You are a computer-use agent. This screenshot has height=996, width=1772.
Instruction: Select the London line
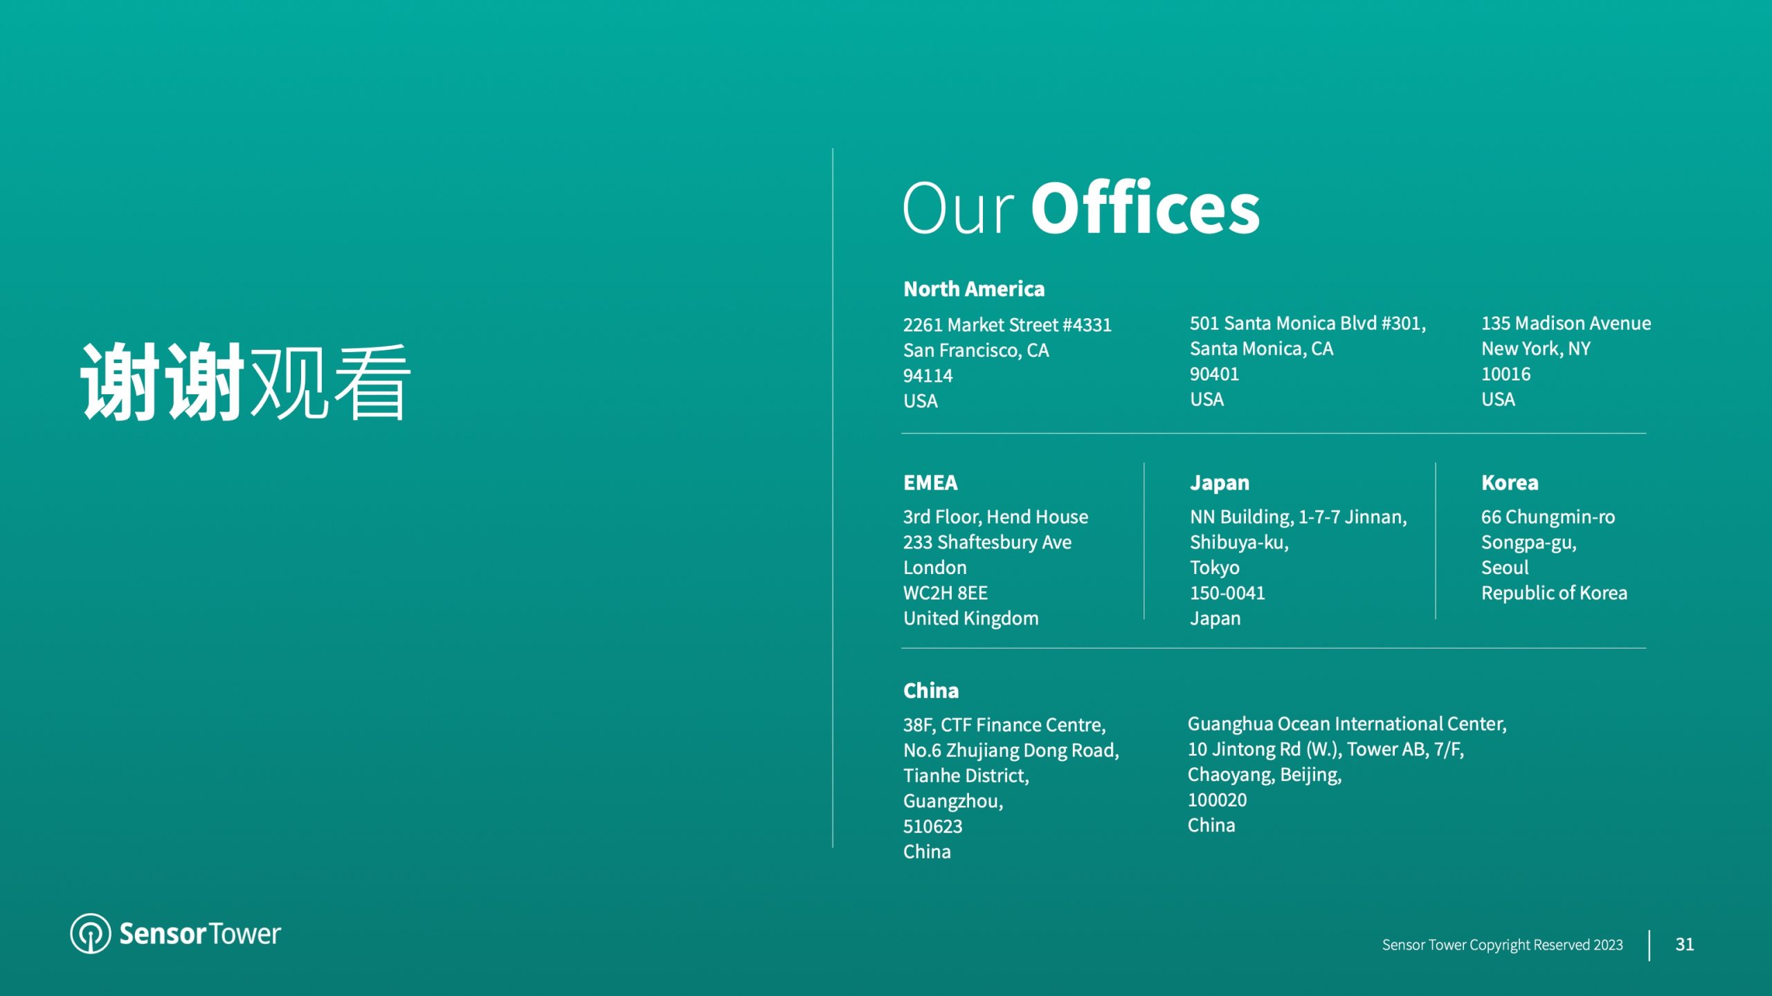934,567
